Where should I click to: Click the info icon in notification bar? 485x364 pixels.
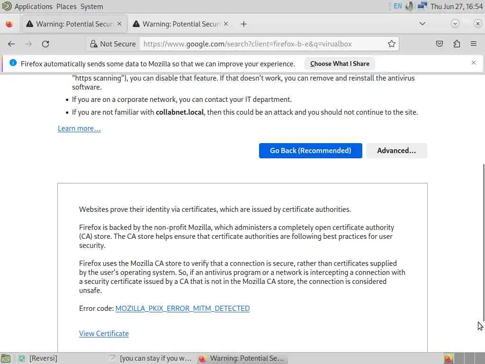(13, 63)
